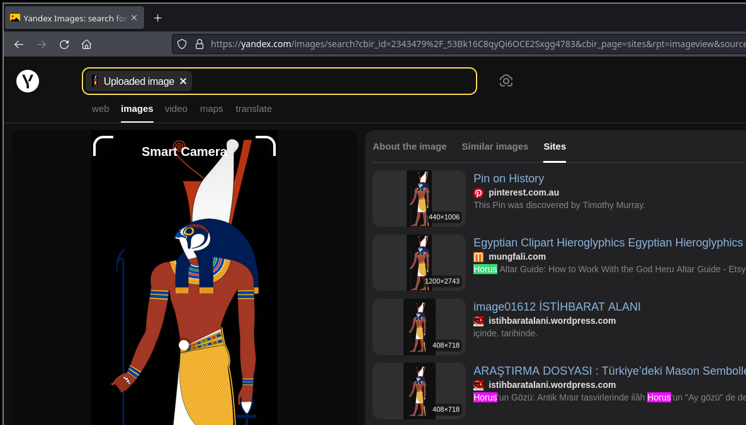Click the 1200×2743 mungfali result thumbnail
The width and height of the screenshot is (746, 425).
click(419, 263)
